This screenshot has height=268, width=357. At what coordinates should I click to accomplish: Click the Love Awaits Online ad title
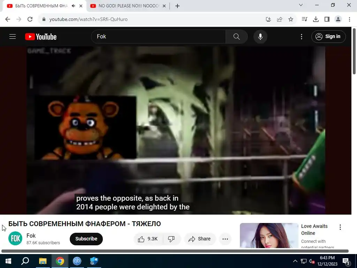tap(314, 230)
